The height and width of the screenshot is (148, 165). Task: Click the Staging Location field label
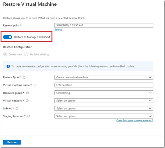[13, 116]
